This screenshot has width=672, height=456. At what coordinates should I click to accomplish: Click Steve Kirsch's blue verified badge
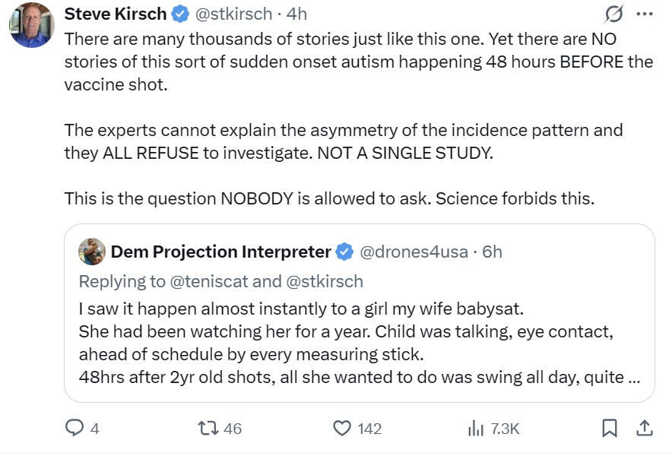(x=180, y=14)
